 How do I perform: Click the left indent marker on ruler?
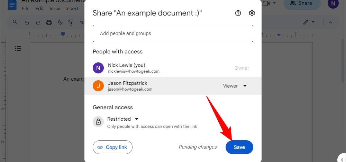(x=63, y=34)
